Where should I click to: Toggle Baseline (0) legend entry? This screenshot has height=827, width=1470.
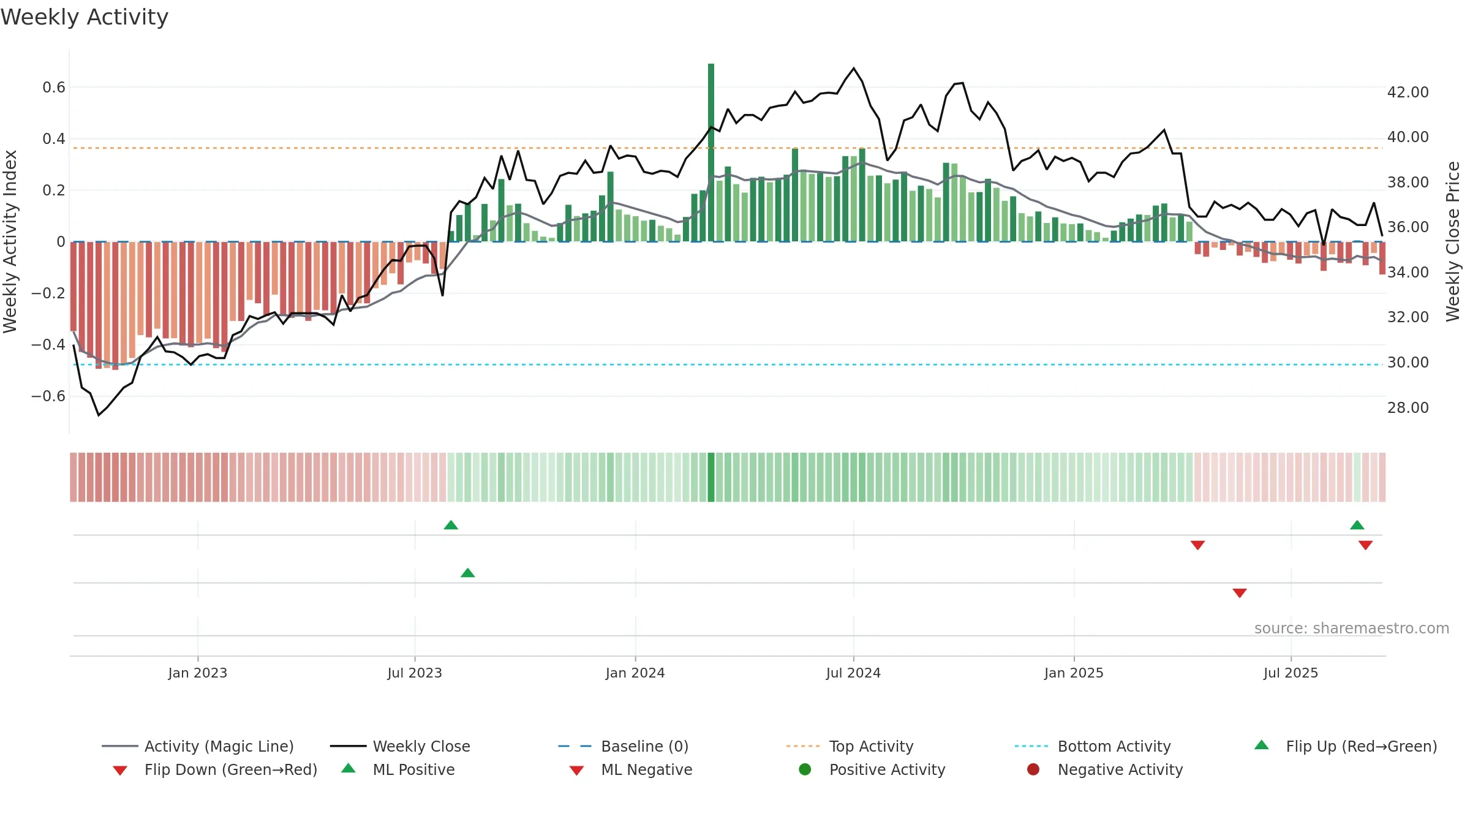click(624, 746)
